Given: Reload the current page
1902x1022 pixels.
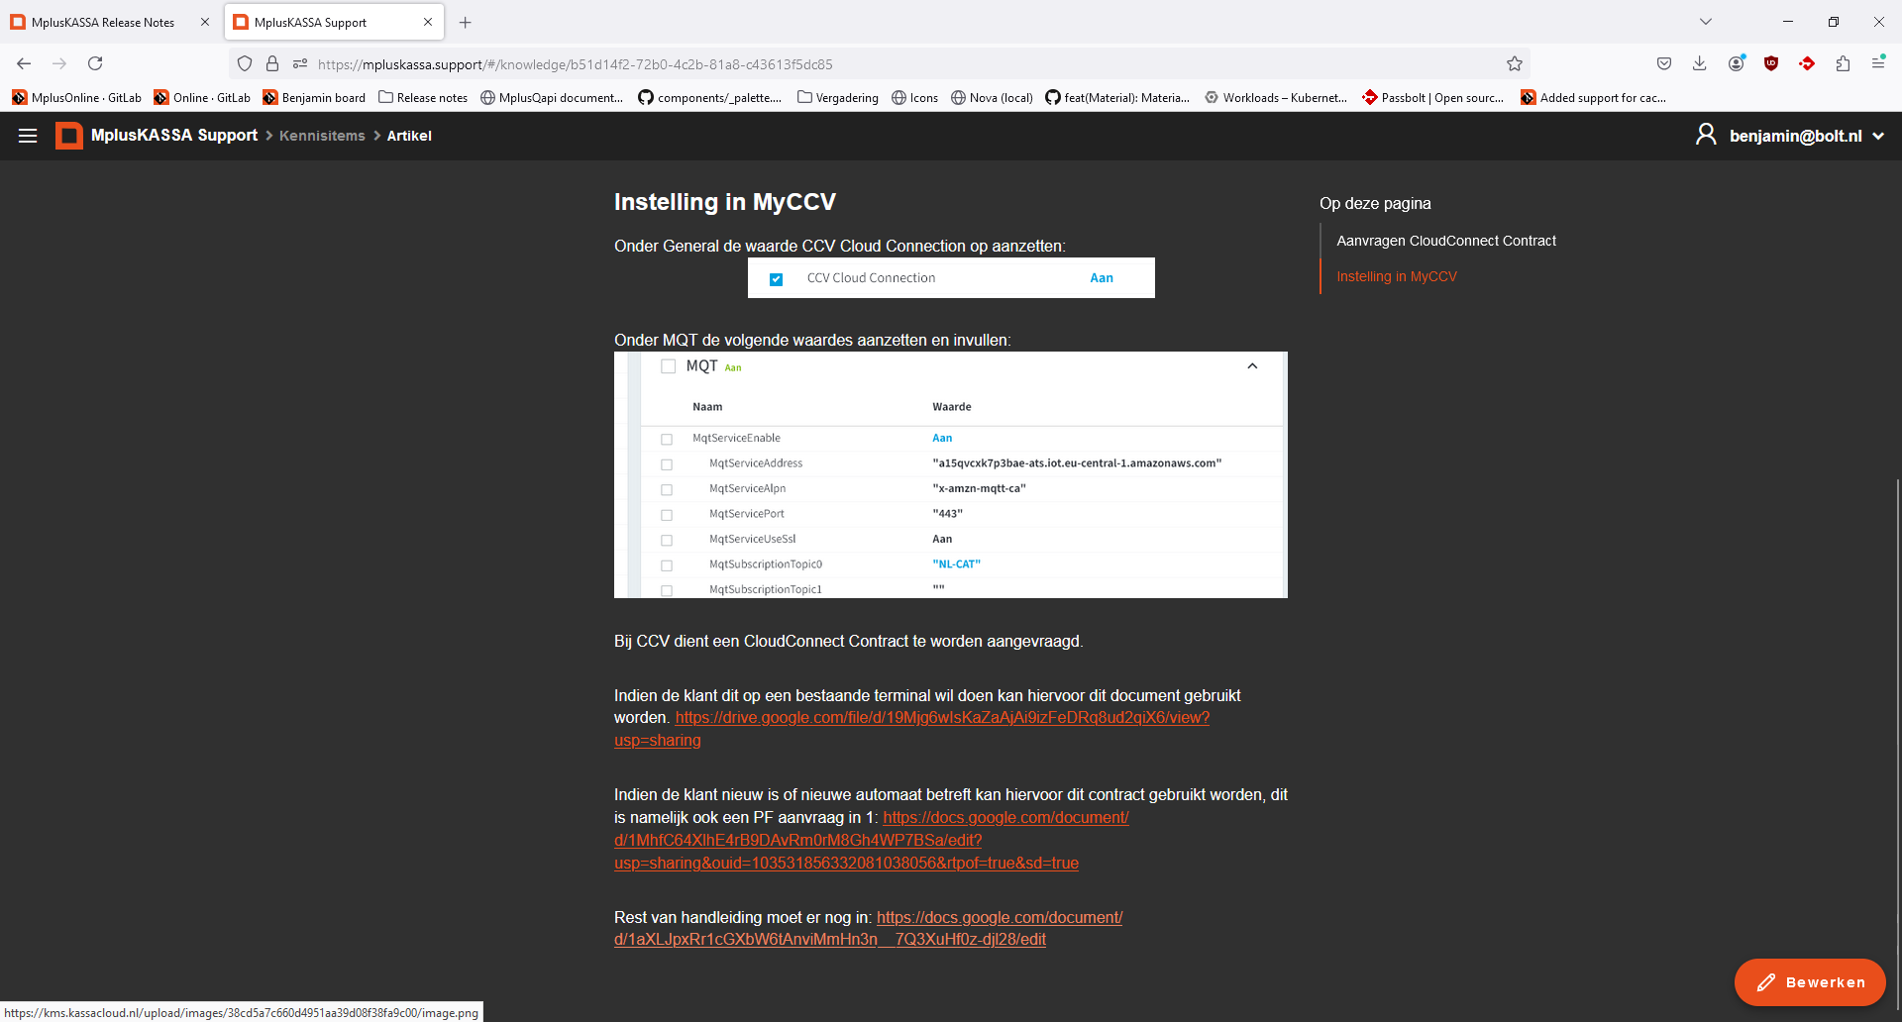Looking at the screenshot, I should pyautogui.click(x=95, y=63).
